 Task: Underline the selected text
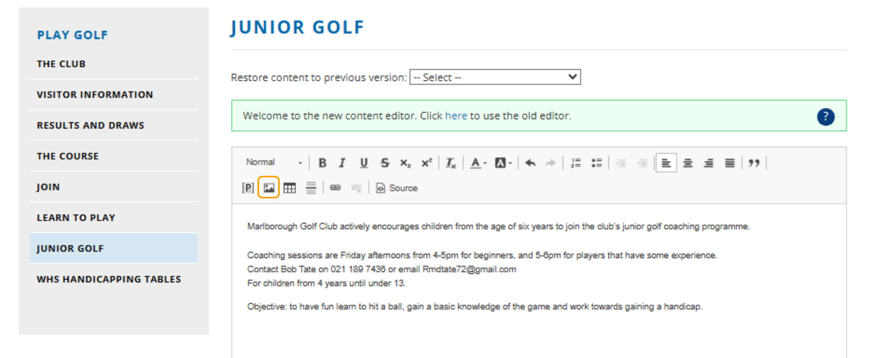click(x=364, y=163)
